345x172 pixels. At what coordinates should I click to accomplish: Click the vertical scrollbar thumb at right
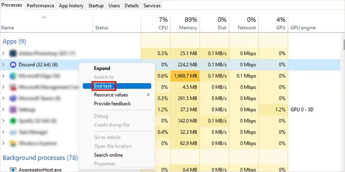tap(344, 44)
